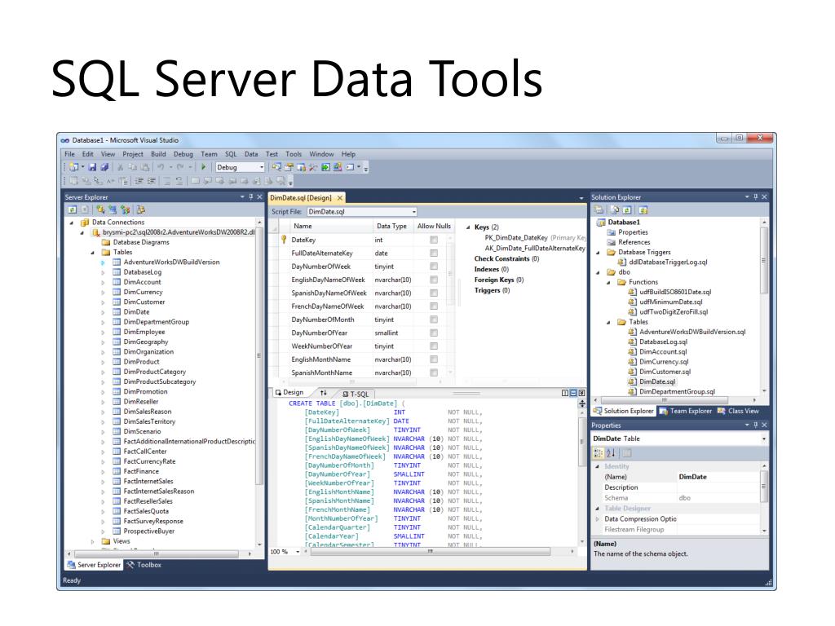Click Show All Files icon in Solution Explorer
Screen dimensions: 835x626
(x=615, y=209)
